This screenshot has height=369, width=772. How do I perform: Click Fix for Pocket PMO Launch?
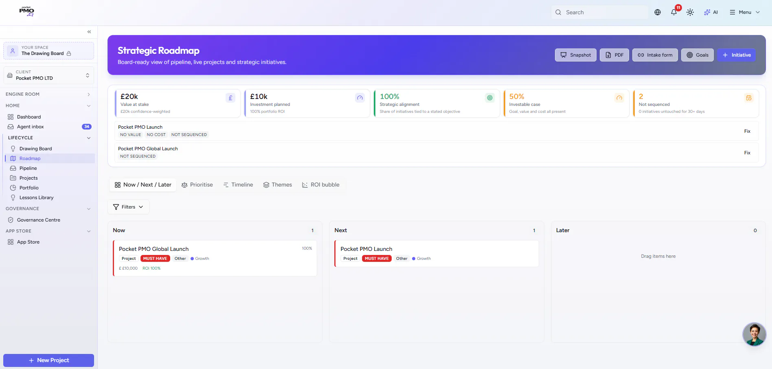tap(747, 131)
